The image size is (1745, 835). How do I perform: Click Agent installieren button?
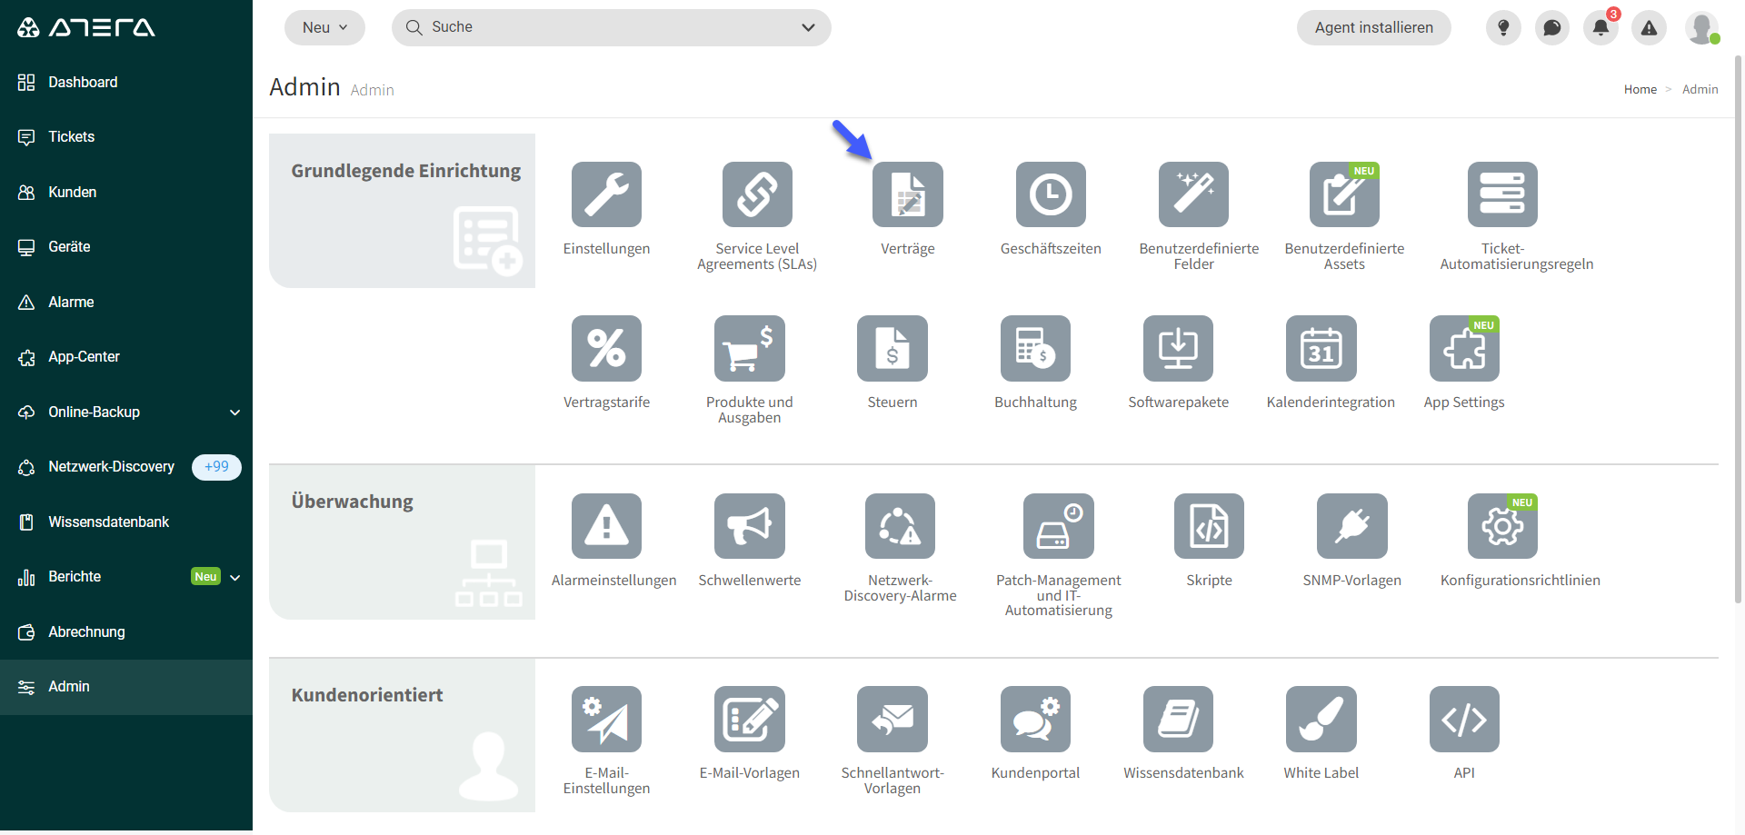[1373, 27]
